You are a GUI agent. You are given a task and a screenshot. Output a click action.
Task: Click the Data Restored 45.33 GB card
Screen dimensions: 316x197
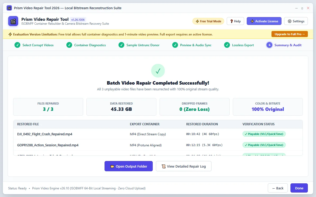(121, 107)
